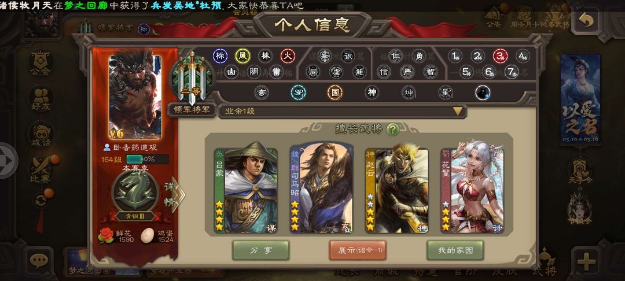Screen dimensions: 625x281
Task: Click the green question mark help icon
Action: (392, 129)
